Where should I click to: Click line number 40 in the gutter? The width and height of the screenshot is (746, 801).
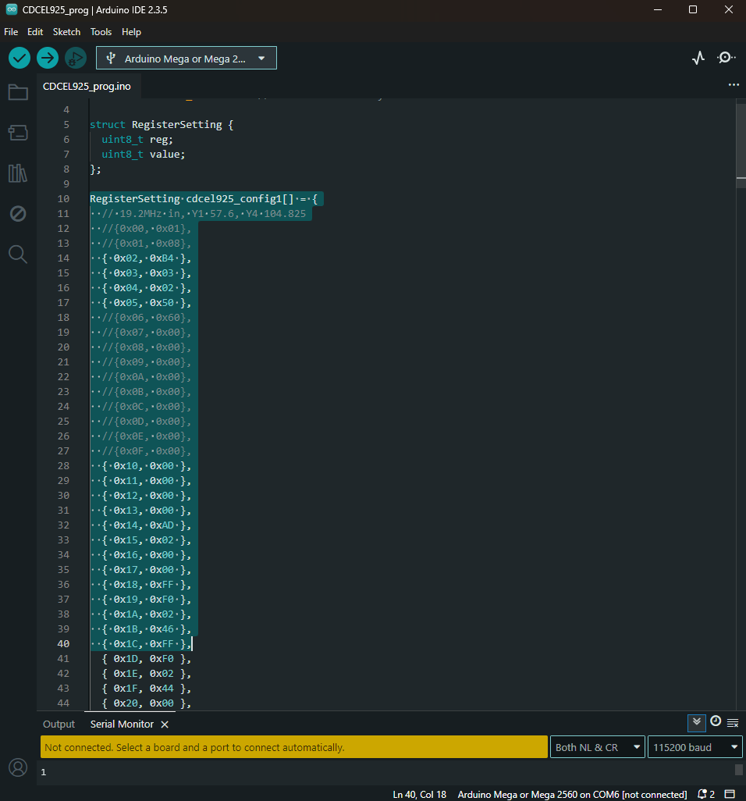point(63,643)
